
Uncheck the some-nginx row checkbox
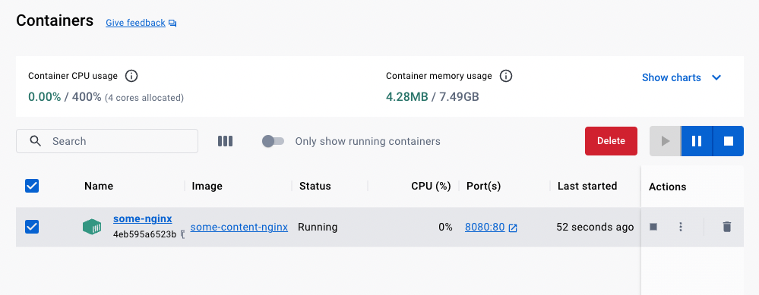coord(32,227)
